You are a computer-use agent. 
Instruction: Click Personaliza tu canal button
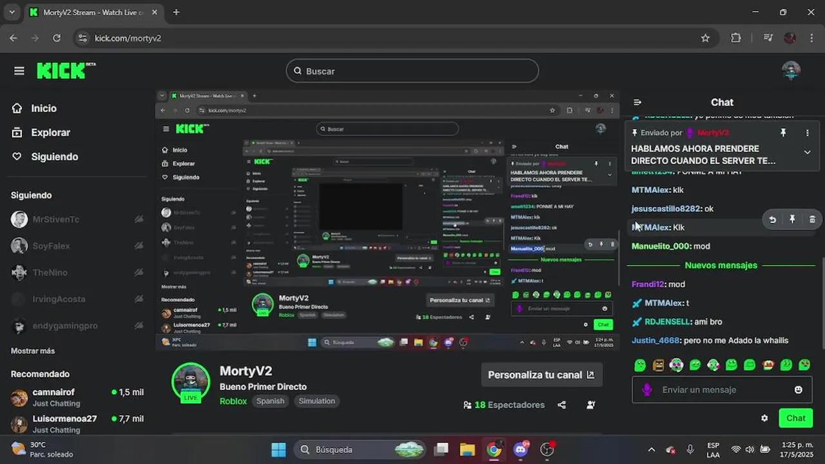coord(541,374)
